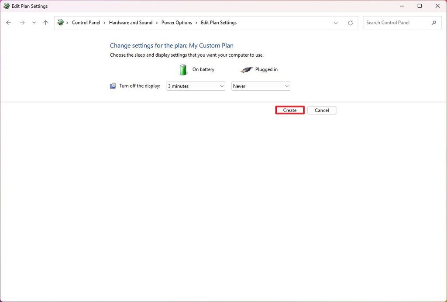Click the green On battery icon
The image size is (447, 302).
[x=183, y=69]
